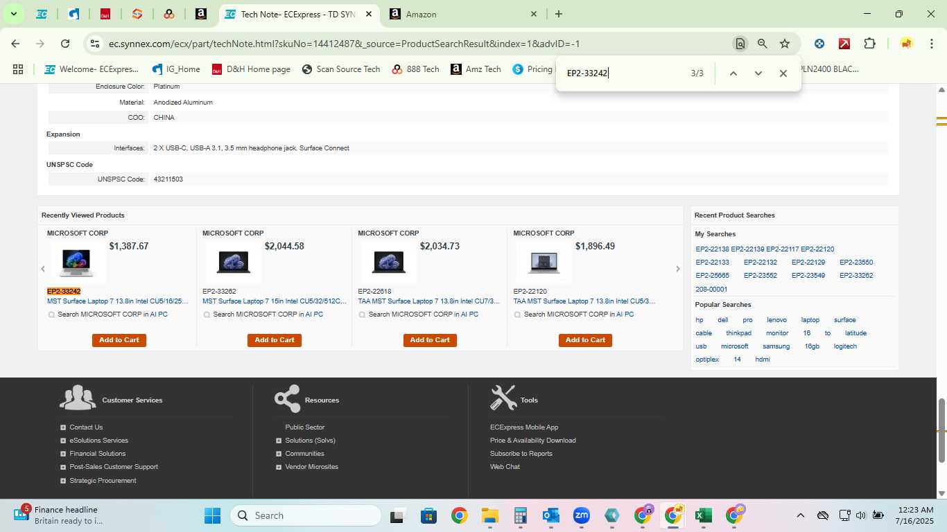Open Zoom from the taskbar
This screenshot has width=947, height=532.
[581, 515]
